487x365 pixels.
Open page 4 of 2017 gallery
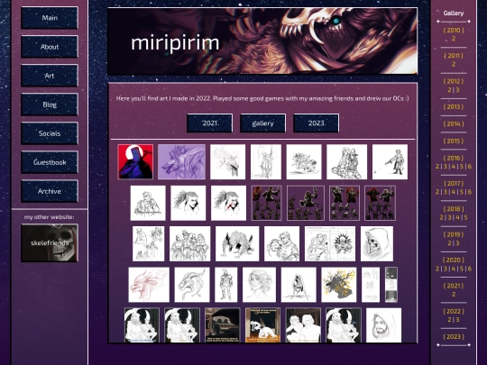[454, 192]
